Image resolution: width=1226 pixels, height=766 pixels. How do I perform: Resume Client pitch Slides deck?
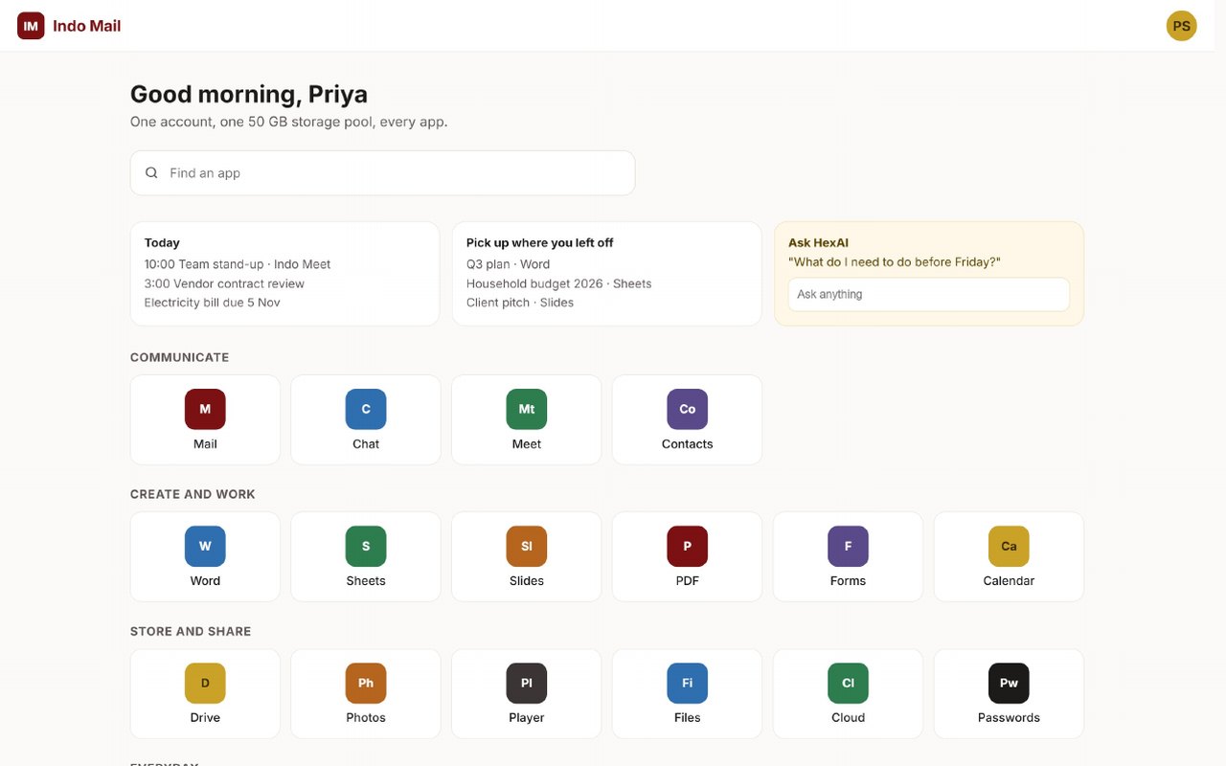click(x=520, y=303)
